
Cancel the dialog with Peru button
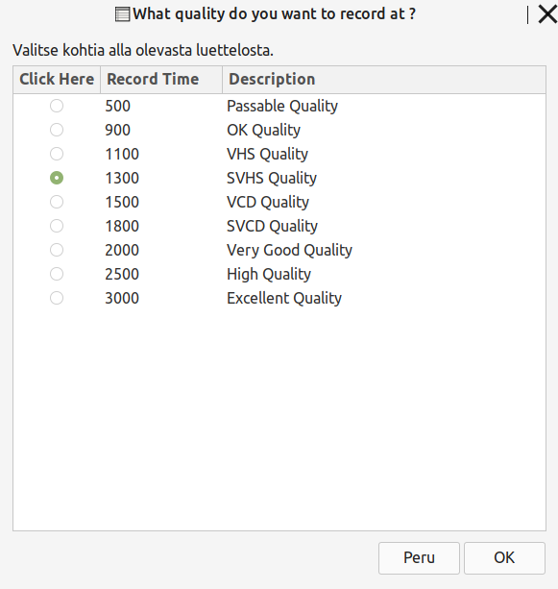[x=419, y=558]
